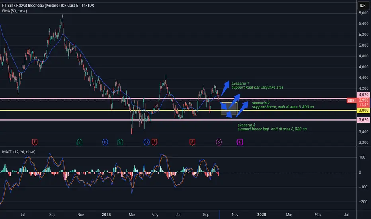371x219 pixels.
Task: Select the yellow shaded rectangle drawing
Action: [229, 109]
